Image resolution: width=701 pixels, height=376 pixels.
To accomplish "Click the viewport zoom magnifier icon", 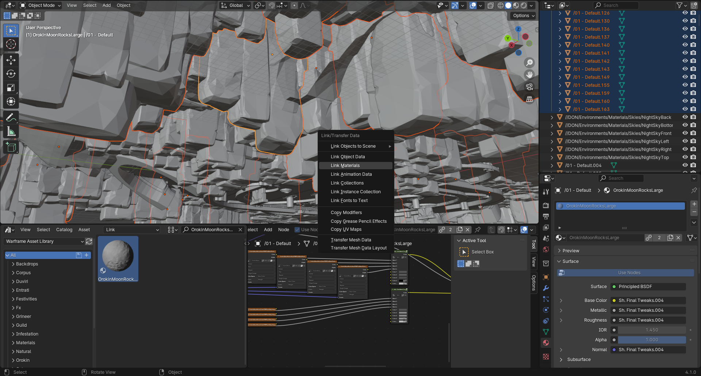I will click(529, 63).
